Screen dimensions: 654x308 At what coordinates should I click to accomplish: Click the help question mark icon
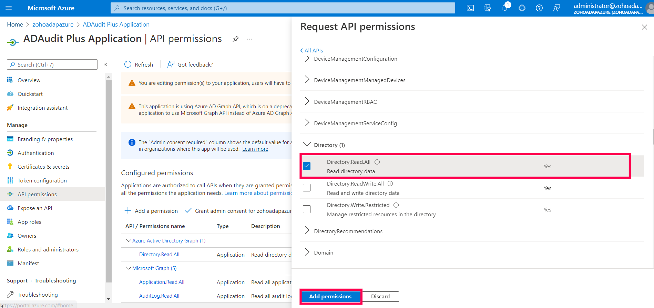(539, 8)
